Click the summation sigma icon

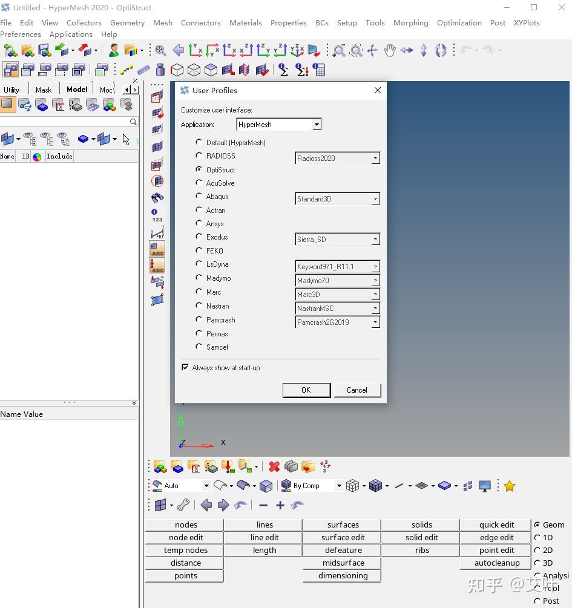pos(283,70)
